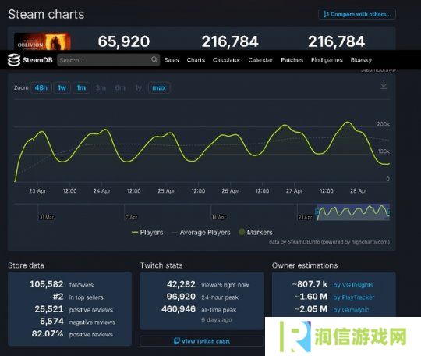Open the Sales menu item

[172, 60]
